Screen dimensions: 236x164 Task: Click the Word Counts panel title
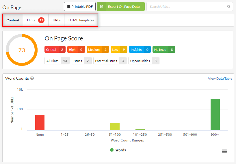[x=17, y=78]
